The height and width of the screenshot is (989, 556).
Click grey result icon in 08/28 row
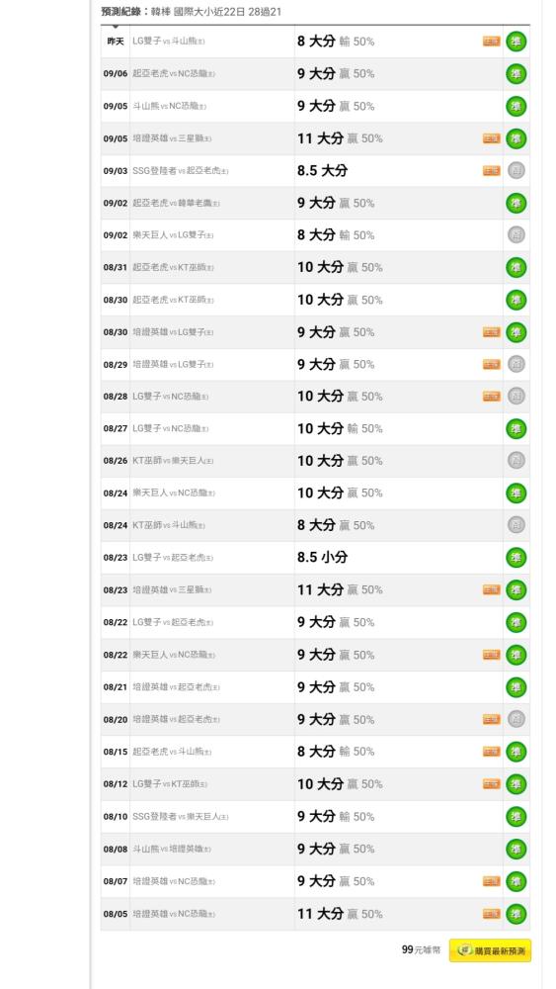(x=516, y=397)
